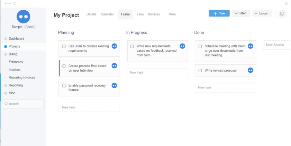Click assignee avatar on Schedule meeting task
This screenshot has width=291, height=146.
tap(251, 46)
